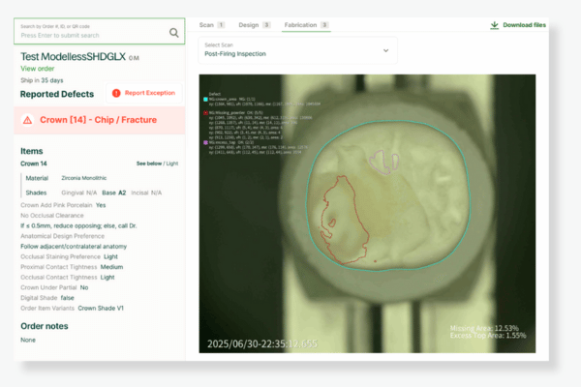Click the See below shade link
581x387 pixels.
point(150,164)
